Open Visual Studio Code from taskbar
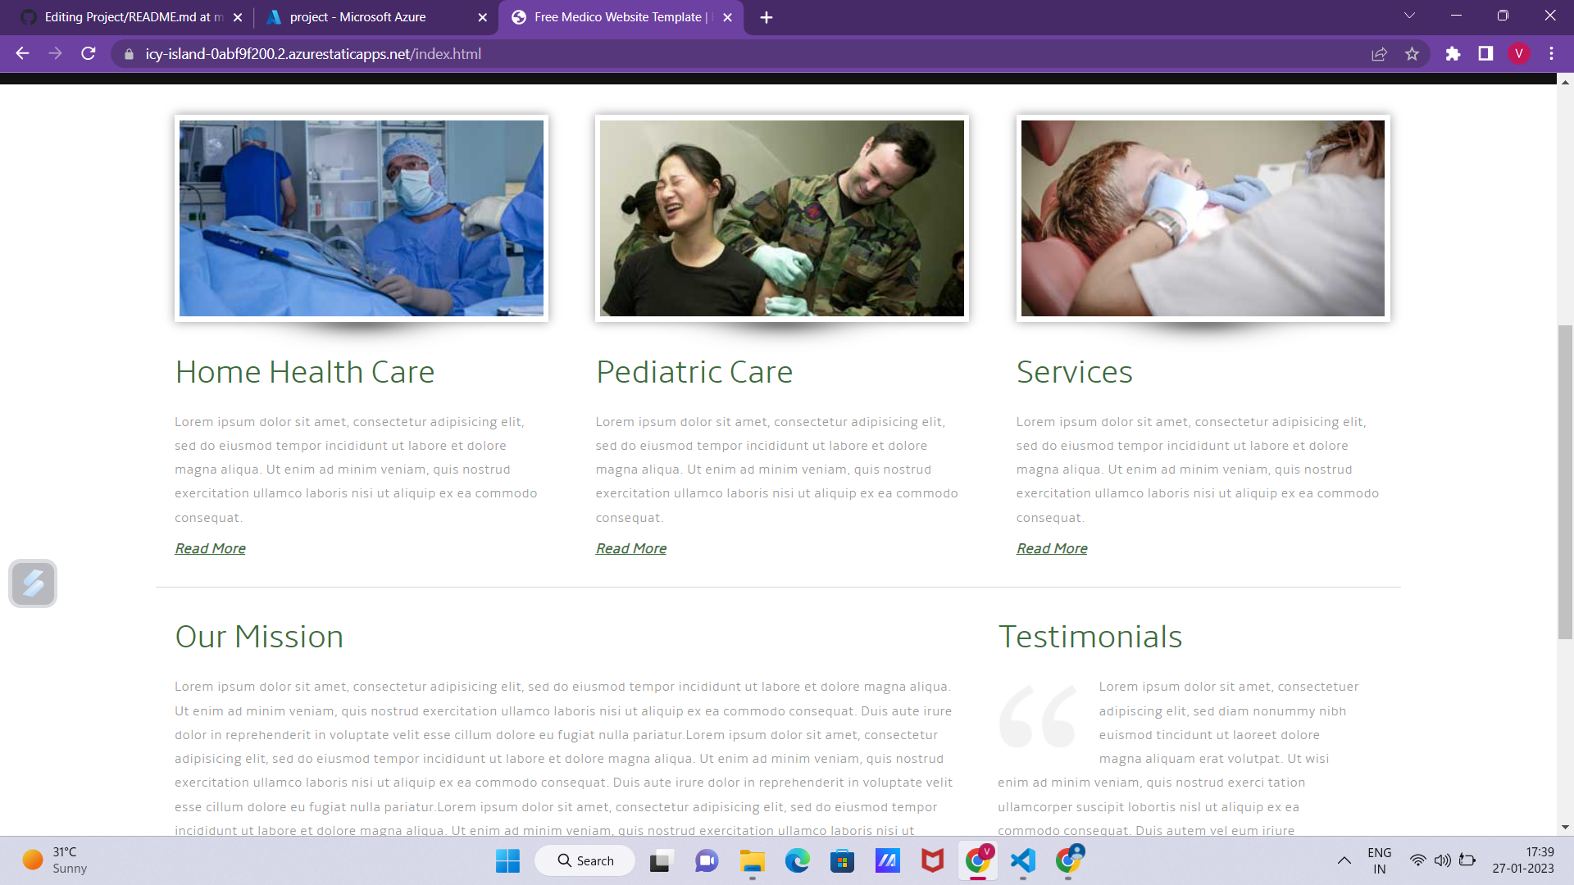1574x885 pixels. click(x=1023, y=860)
